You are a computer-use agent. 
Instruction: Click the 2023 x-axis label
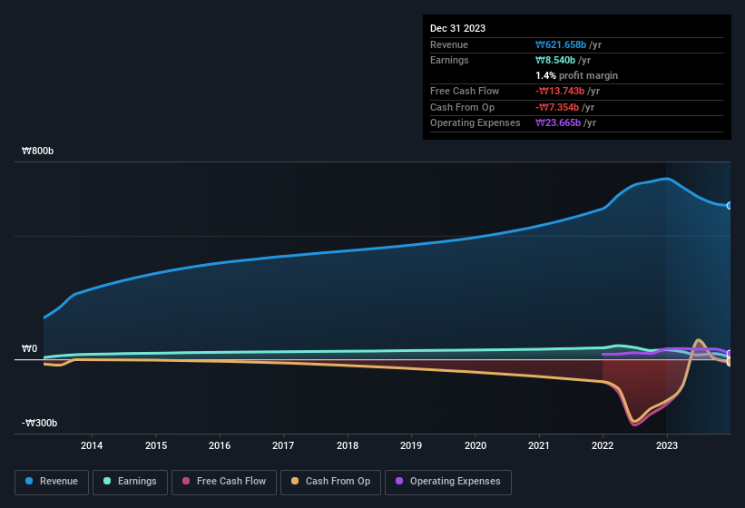[x=667, y=445]
